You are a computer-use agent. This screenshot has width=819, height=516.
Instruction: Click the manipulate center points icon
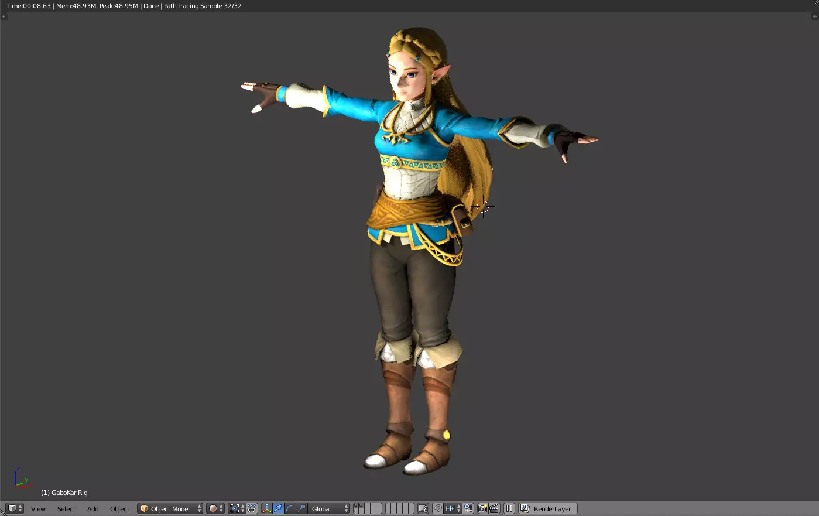[x=252, y=508]
